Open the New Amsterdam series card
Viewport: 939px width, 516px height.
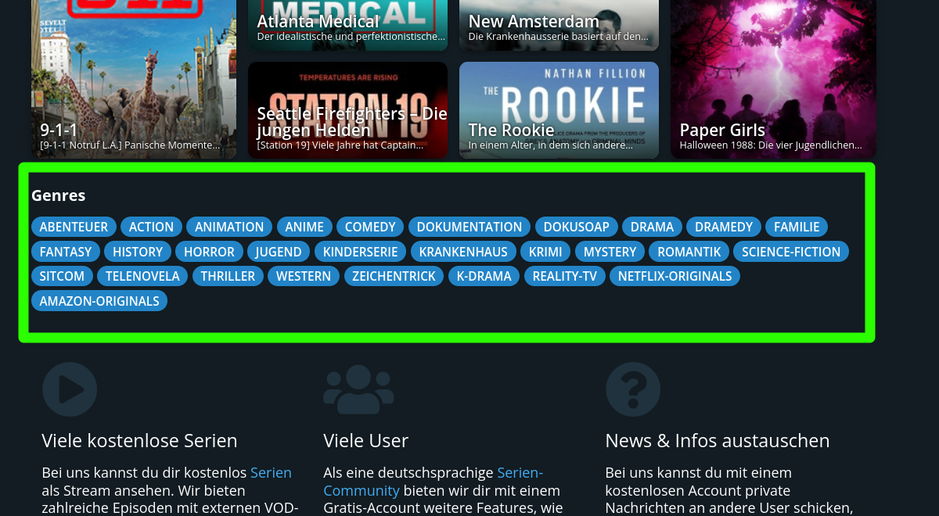tap(559, 25)
